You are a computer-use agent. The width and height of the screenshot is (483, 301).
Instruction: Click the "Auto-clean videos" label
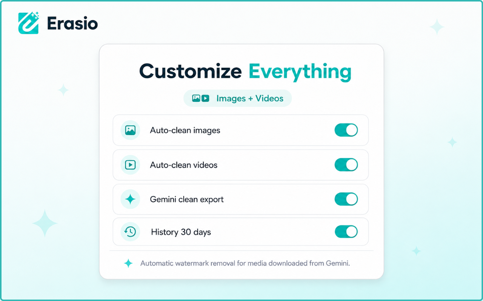183,165
